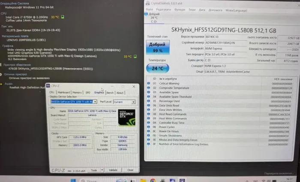Click status dot for Available Spare Threshold
The image size is (300, 182).
(x=148, y=97)
